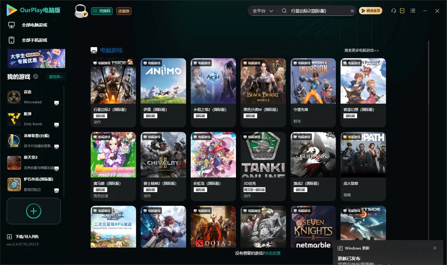Select Miscreated game in my games
Image resolution: width=447 pixels, height=265 pixels.
(33, 97)
